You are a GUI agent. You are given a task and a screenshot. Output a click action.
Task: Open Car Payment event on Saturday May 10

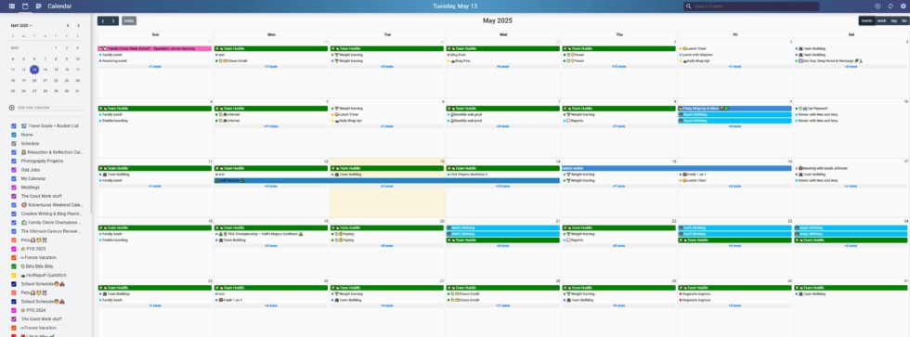pyautogui.click(x=812, y=109)
